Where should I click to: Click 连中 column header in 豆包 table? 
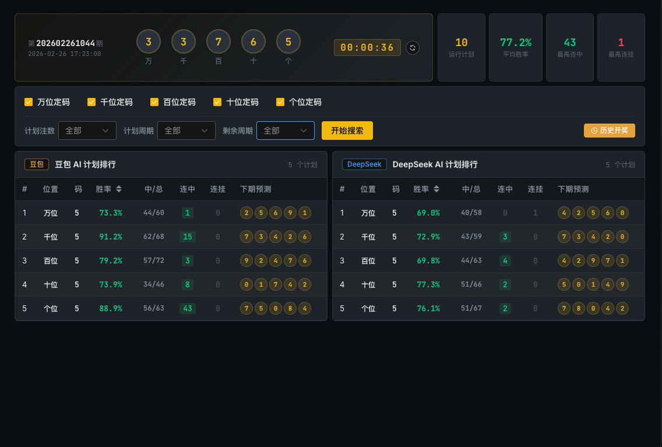tap(188, 189)
